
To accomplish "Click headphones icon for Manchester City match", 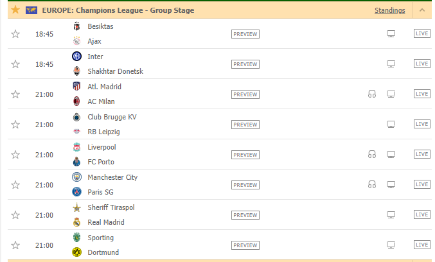I will click(372, 185).
